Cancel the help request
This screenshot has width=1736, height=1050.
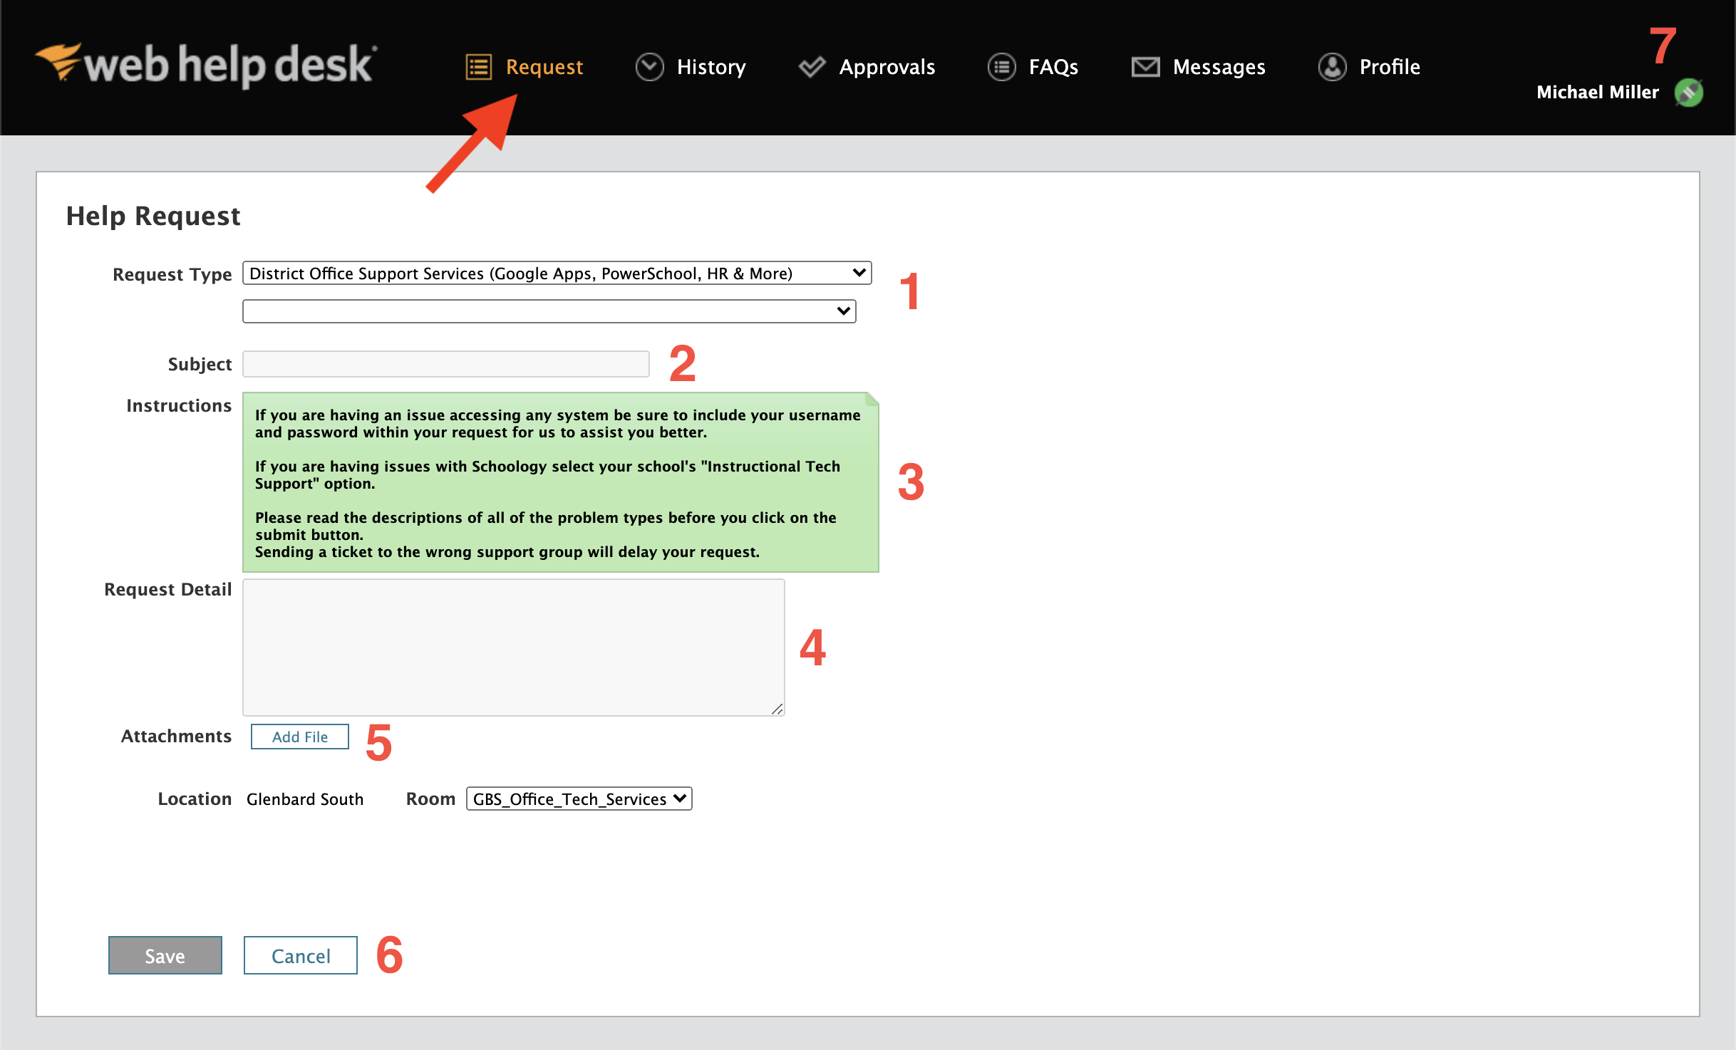point(301,955)
